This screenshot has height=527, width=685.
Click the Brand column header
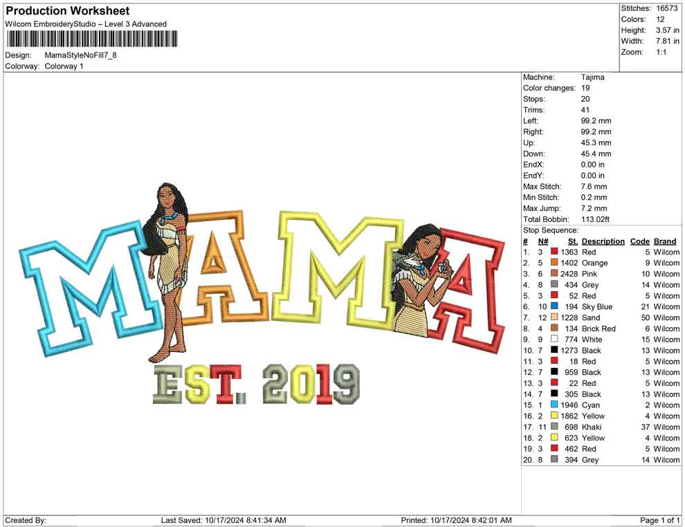(x=665, y=241)
